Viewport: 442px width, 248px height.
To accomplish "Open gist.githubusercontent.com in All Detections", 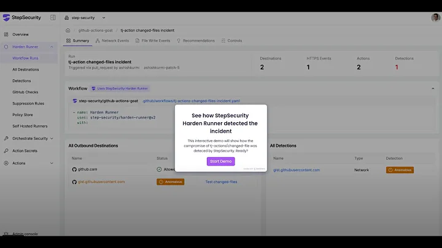I will (297, 170).
